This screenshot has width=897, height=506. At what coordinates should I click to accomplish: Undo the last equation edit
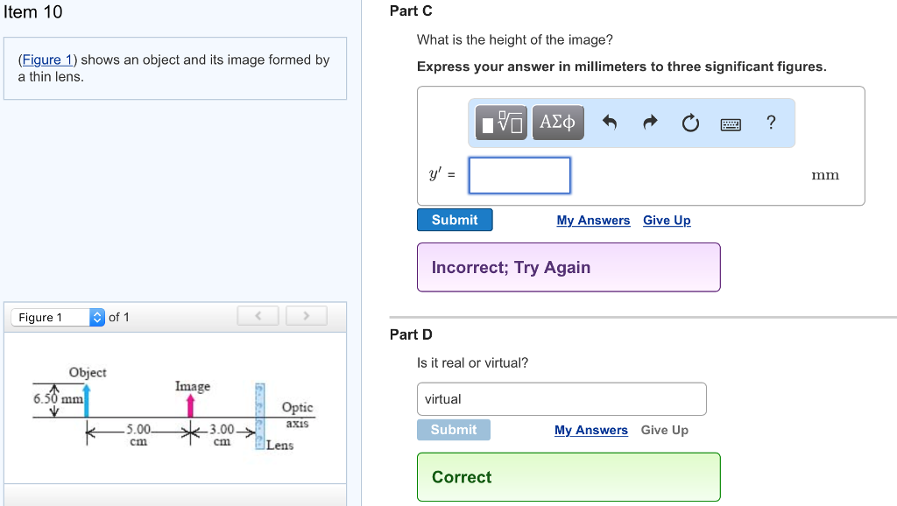(x=609, y=123)
